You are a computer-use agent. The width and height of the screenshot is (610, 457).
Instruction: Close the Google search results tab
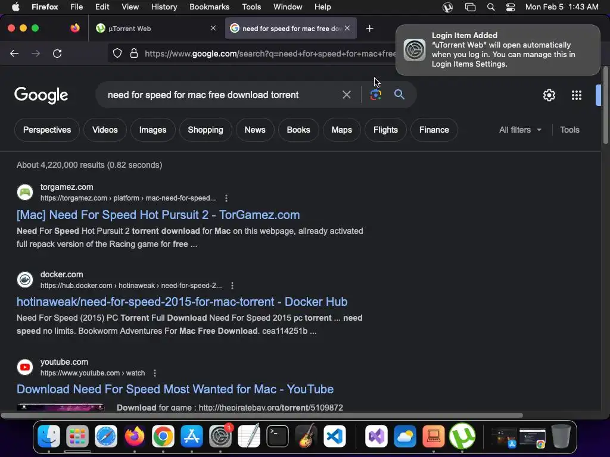point(347,28)
